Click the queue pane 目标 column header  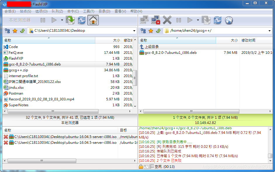[x=128, y=130]
